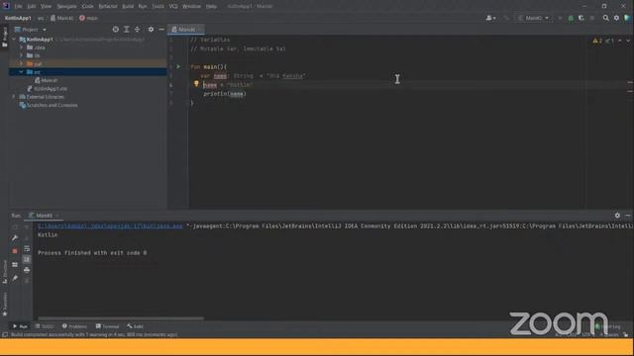Open the Refactor menu
Screen dimensions: 634x356
coord(108,6)
